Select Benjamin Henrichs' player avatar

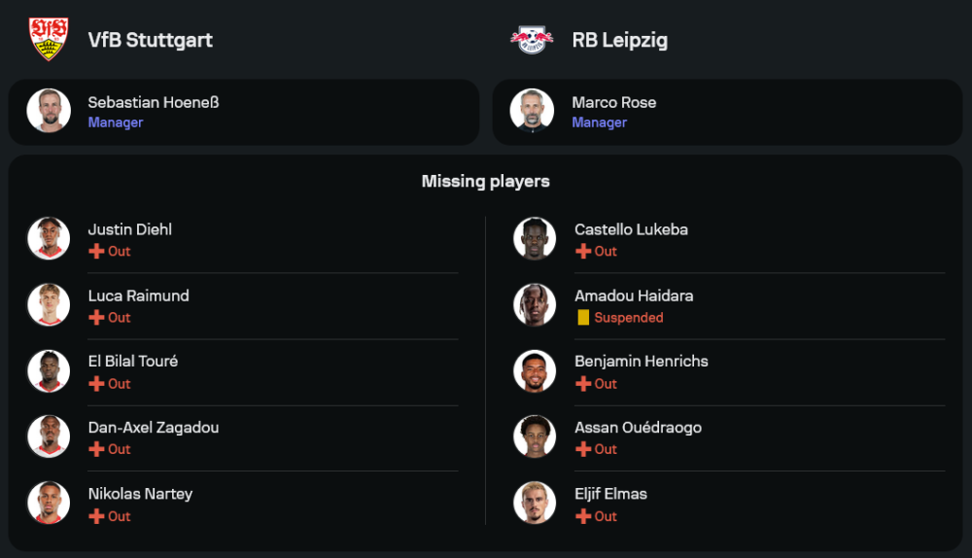(x=535, y=370)
